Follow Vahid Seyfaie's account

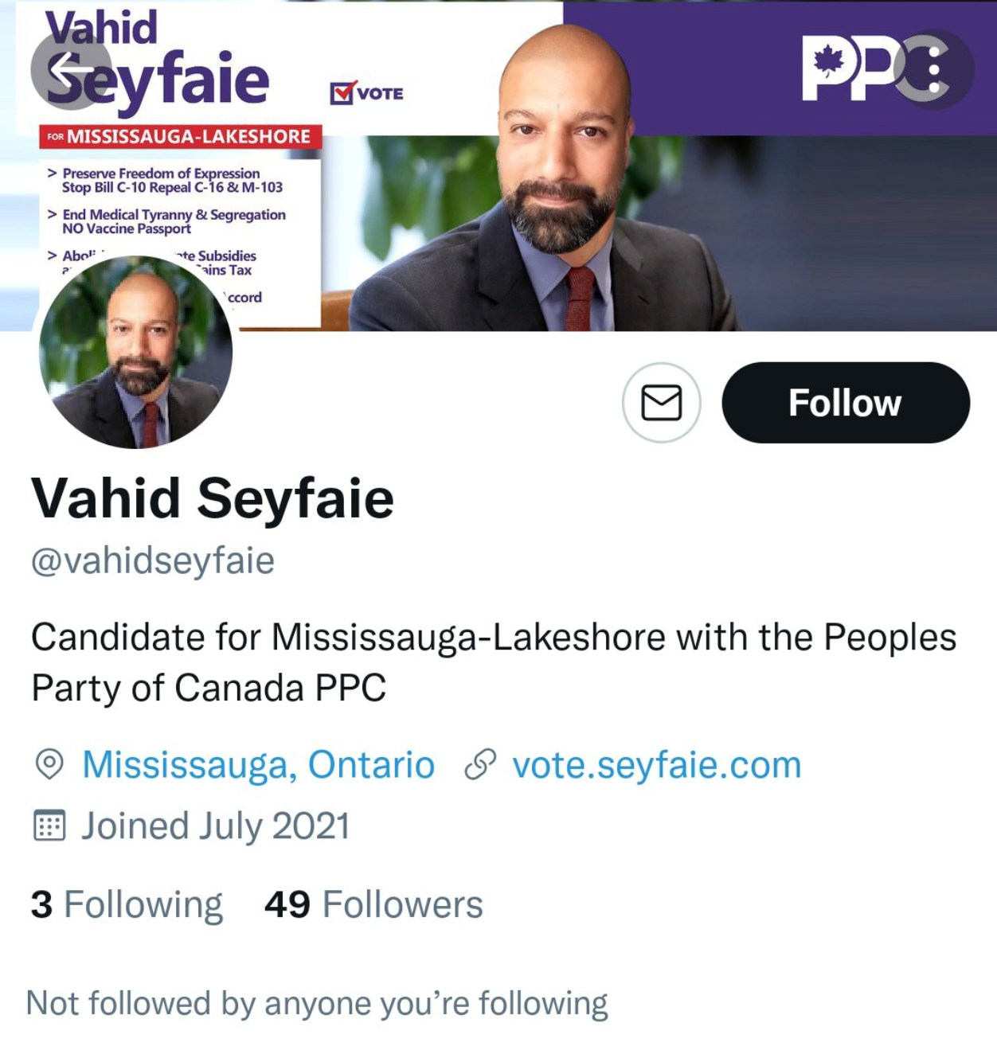(x=846, y=403)
